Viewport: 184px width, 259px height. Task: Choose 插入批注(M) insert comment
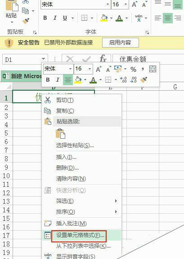tap(82, 224)
